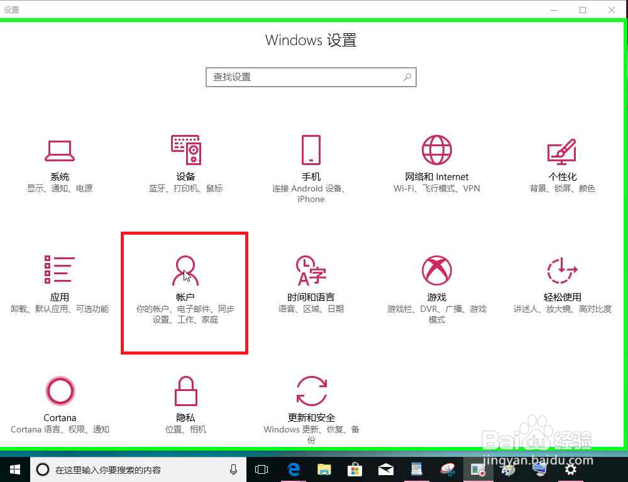Open the 系统 settings category

tap(59, 166)
